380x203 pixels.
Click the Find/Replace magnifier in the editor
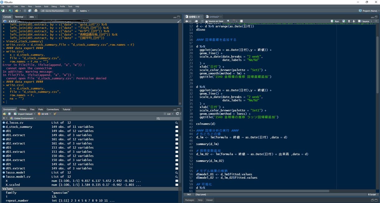(x=228, y=21)
